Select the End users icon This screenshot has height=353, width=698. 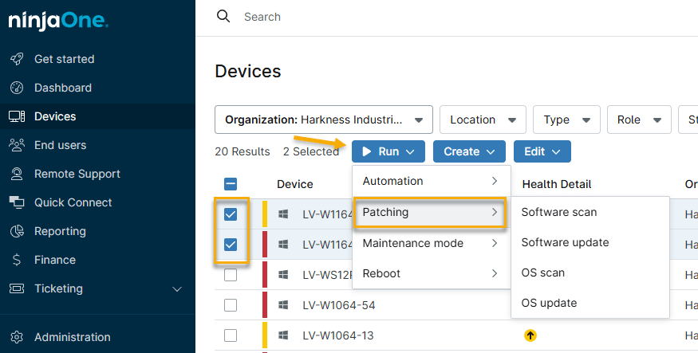click(17, 145)
